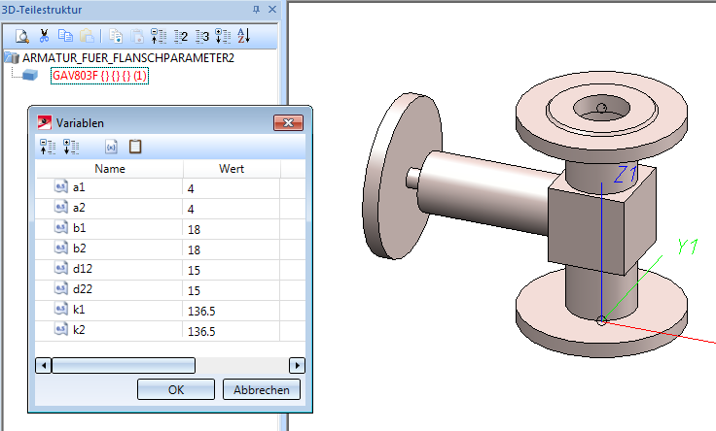The width and height of the screenshot is (716, 431).
Task: Select variable b2 in the list
Action: click(x=79, y=249)
